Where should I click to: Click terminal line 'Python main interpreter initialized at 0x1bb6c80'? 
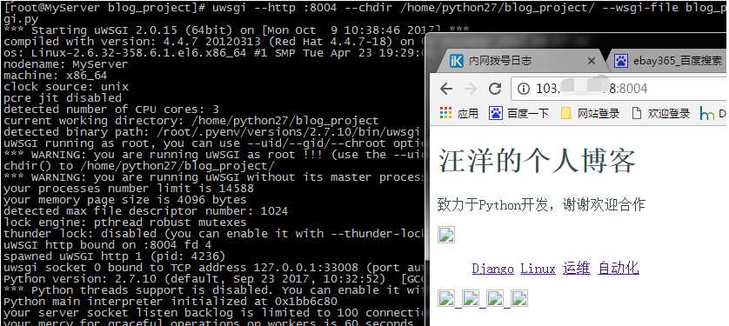[171, 302]
